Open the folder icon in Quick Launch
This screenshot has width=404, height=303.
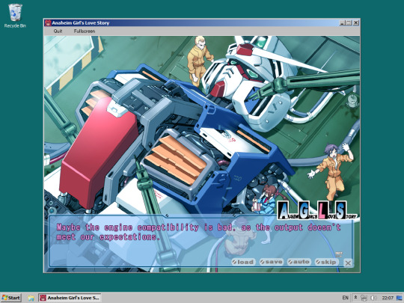coord(31,298)
